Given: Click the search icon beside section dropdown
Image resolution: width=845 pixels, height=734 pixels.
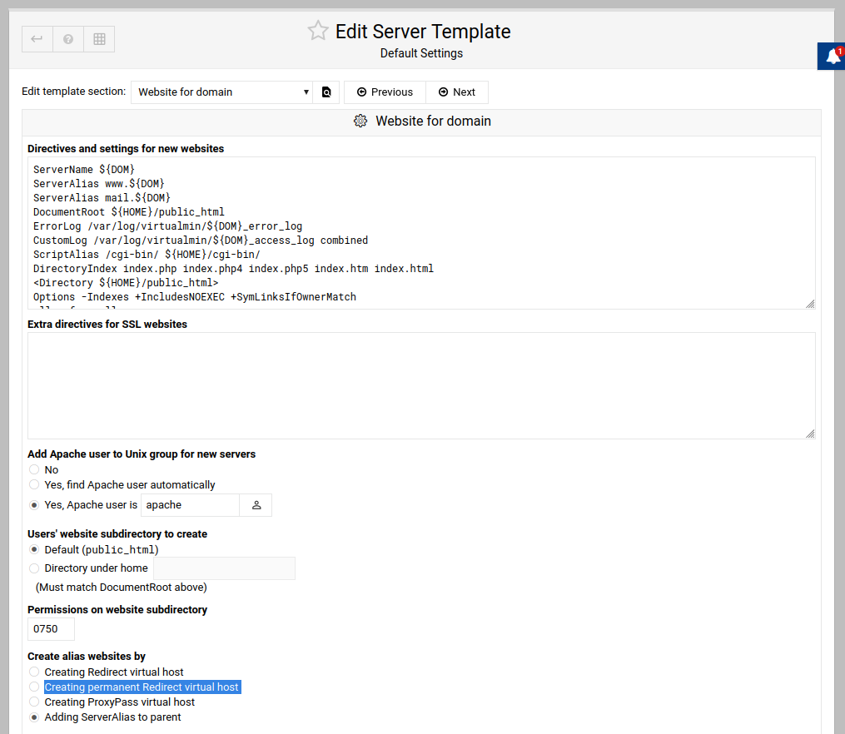Looking at the screenshot, I should (326, 92).
